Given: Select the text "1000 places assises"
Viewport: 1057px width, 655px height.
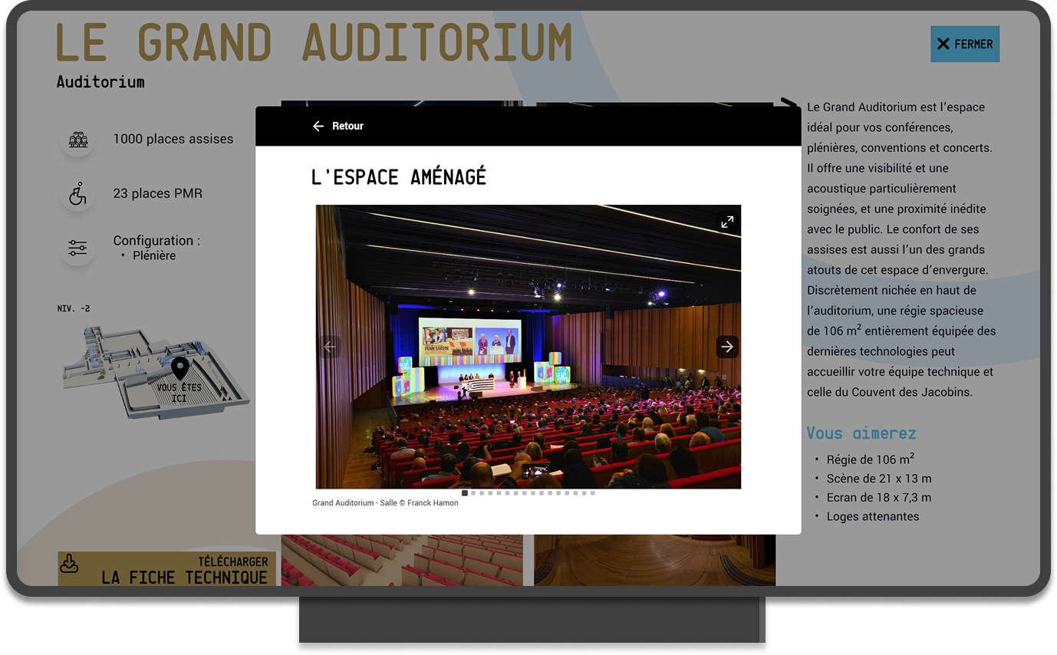Looking at the screenshot, I should pos(173,139).
